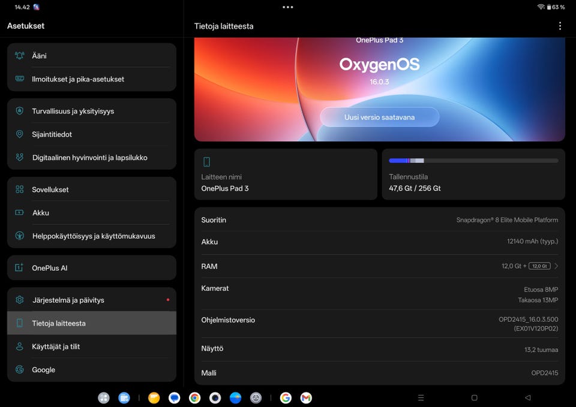Open the three-dot overflow menu
576x407 pixels.
click(560, 26)
